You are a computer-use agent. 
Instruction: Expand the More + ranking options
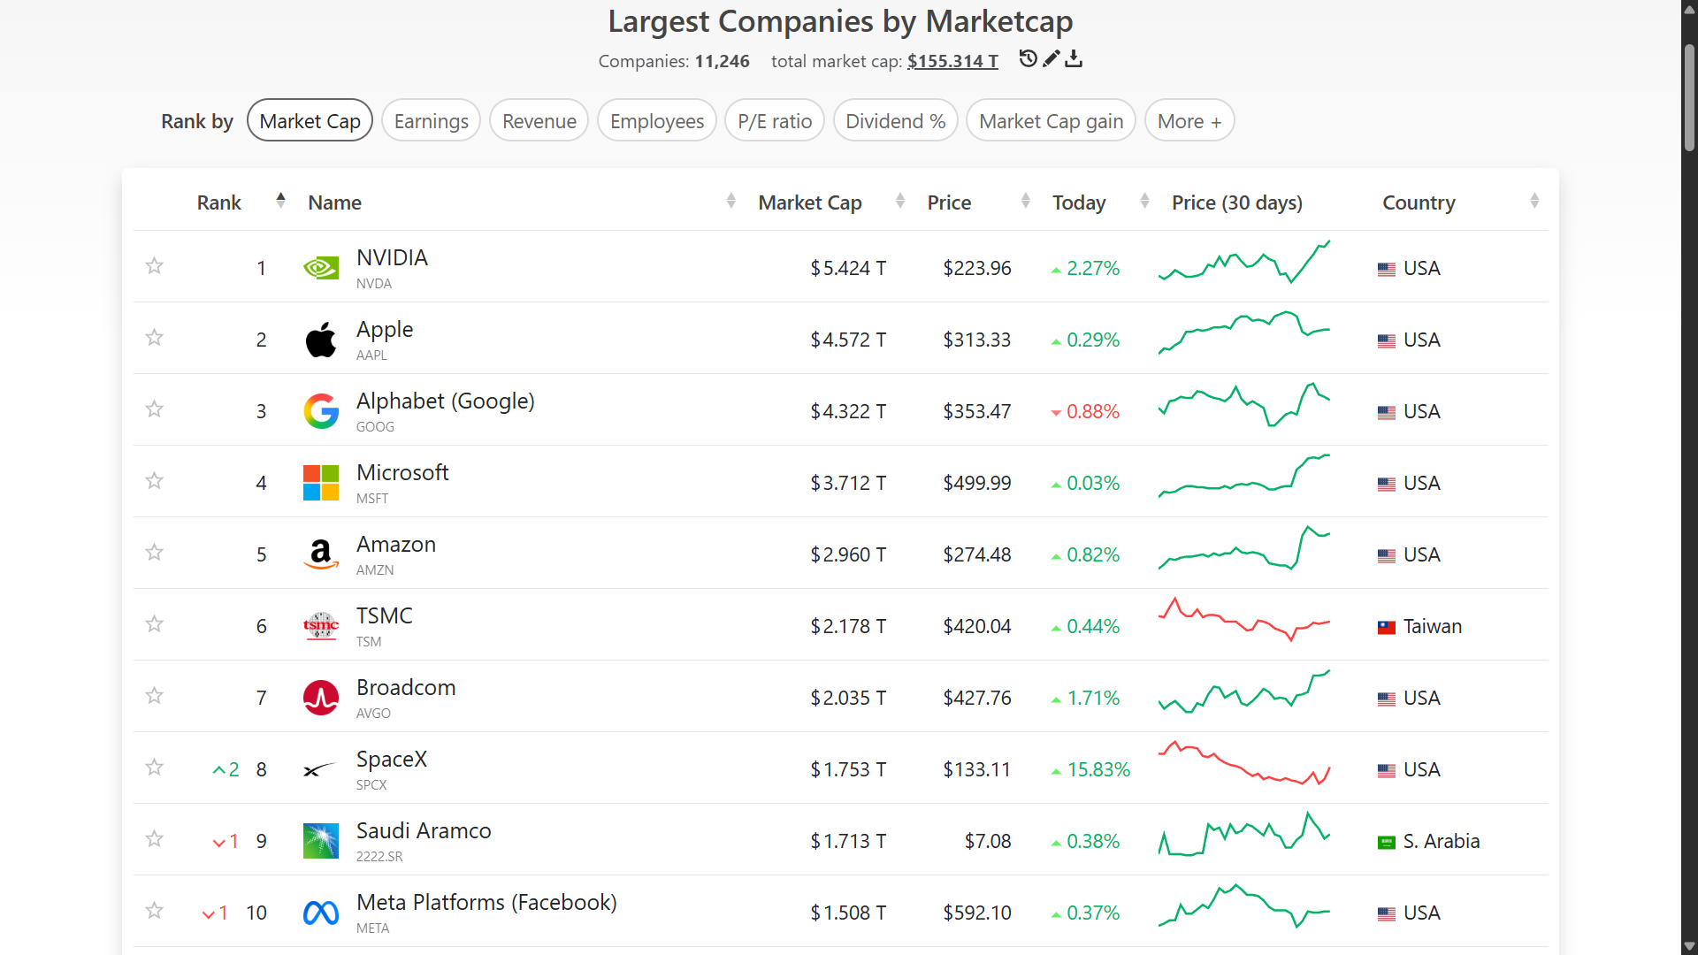[1189, 121]
